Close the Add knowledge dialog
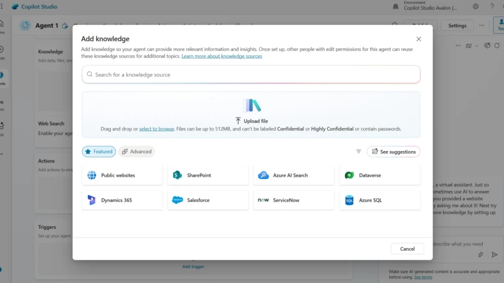This screenshot has width=504, height=283. point(419,39)
